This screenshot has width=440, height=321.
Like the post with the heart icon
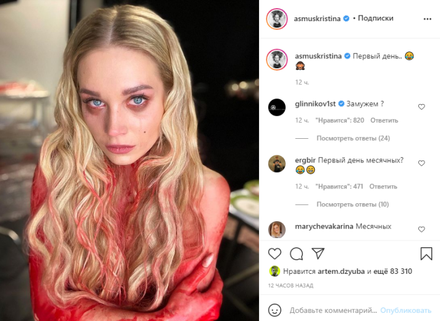(x=275, y=253)
